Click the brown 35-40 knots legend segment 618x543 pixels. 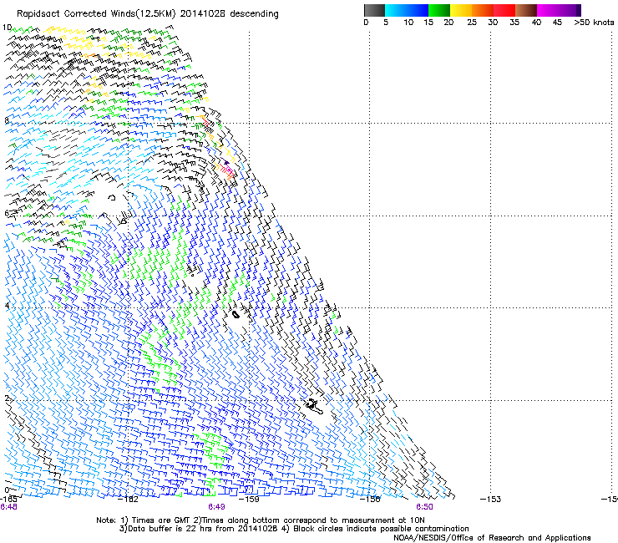(x=526, y=10)
